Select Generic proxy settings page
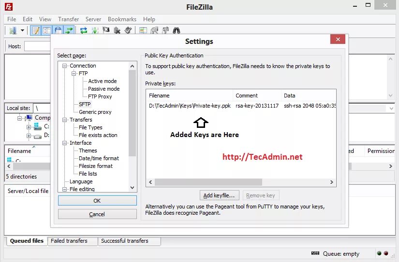Screen dimensions: 399x262 pos(95,112)
